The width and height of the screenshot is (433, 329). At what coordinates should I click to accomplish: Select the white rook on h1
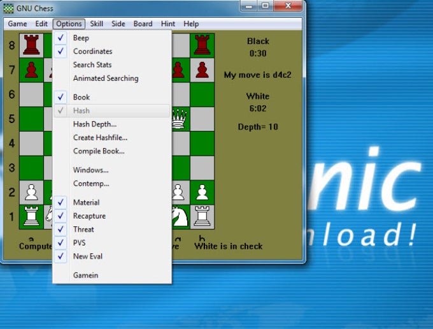coord(202,217)
